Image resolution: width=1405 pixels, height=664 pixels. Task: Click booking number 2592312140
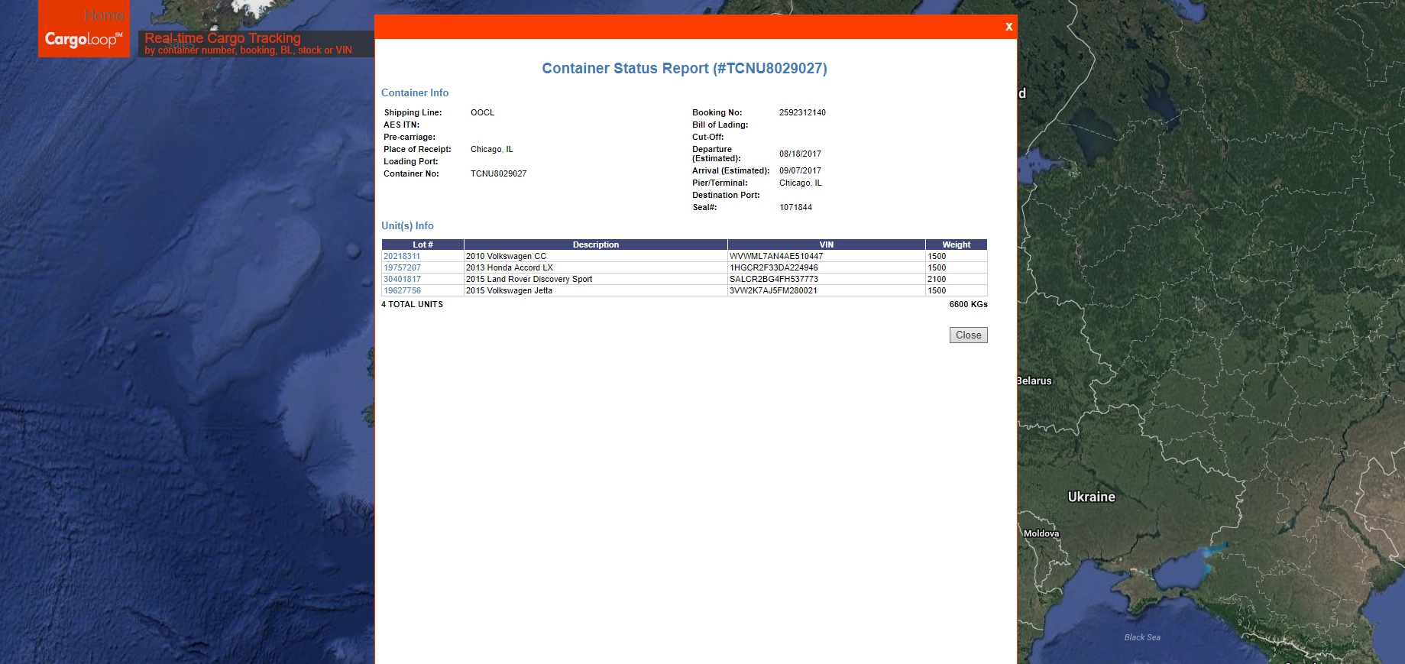point(802,112)
